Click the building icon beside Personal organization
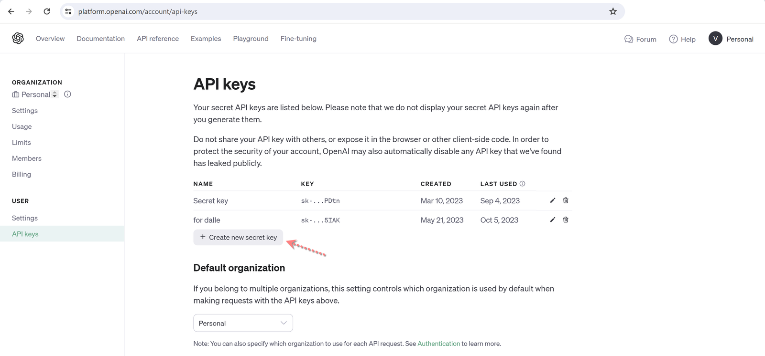Viewport: 765px width, 356px height. tap(16, 94)
